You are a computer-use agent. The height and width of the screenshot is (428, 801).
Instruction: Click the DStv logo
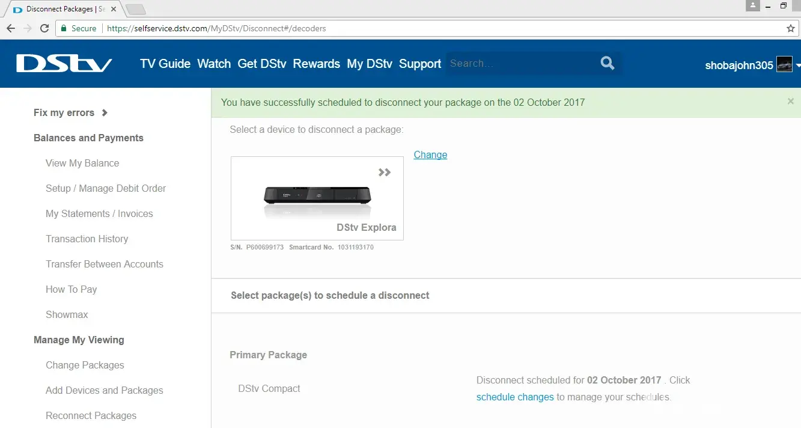click(64, 64)
